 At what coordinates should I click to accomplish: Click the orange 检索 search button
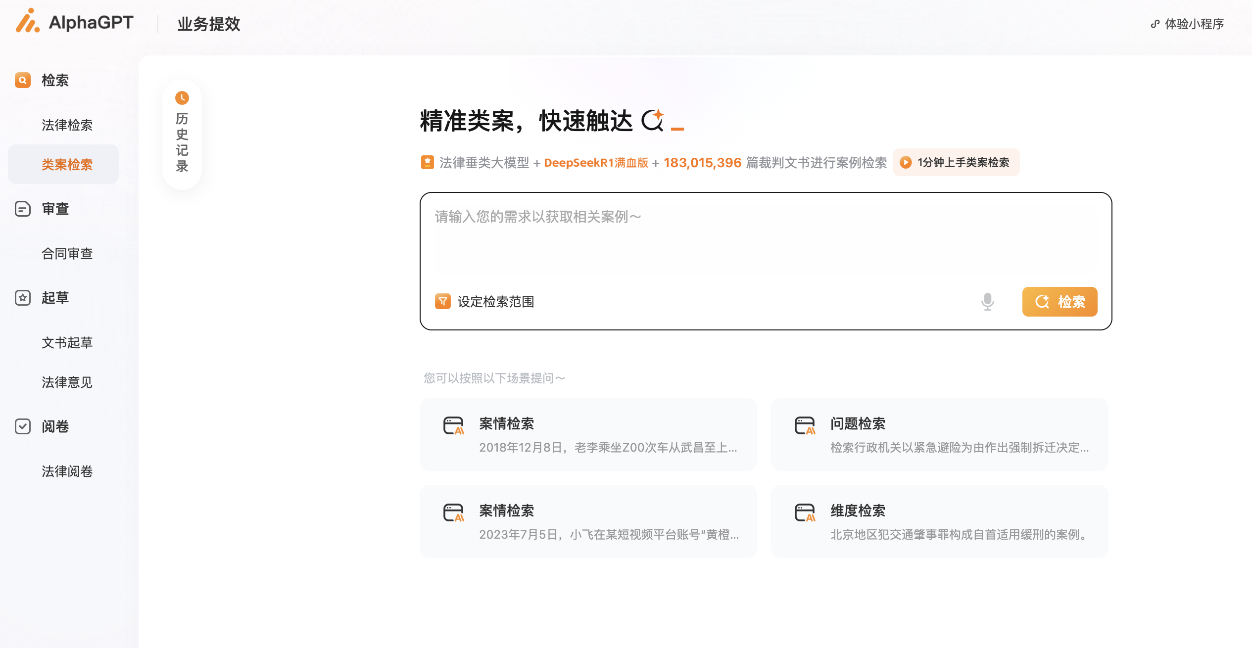(1059, 301)
